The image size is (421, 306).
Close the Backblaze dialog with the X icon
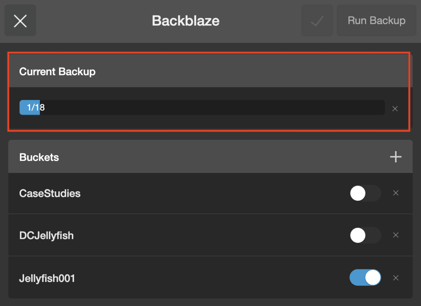point(20,20)
